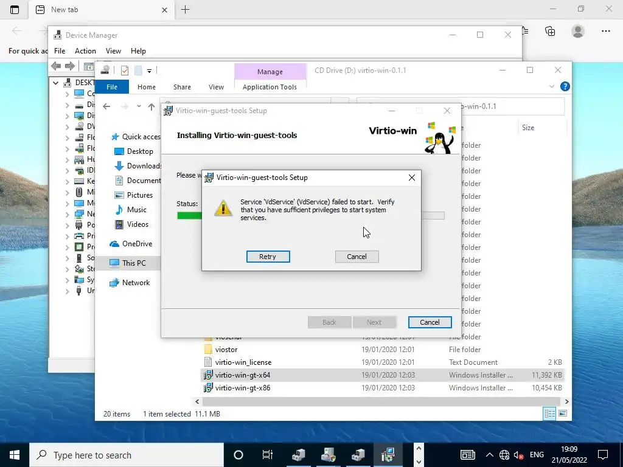Open Pictures in the navigation pane
This screenshot has width=623, height=467.
134,195
